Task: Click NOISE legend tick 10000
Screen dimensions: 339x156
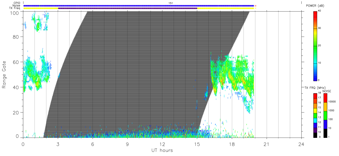Action: (x=332, y=102)
